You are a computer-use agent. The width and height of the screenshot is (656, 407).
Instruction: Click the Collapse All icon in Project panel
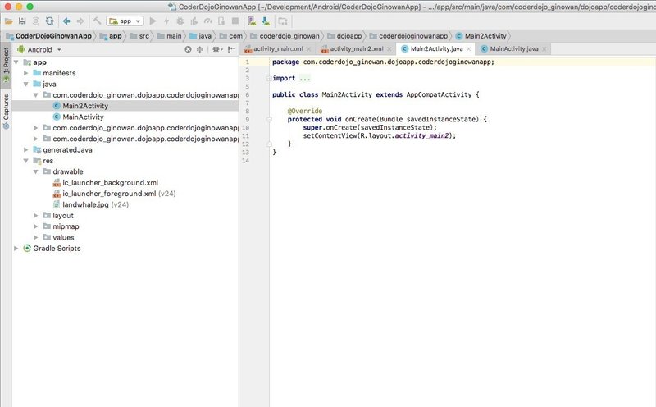(x=200, y=49)
